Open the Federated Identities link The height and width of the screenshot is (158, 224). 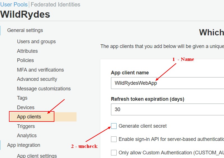pos(56,4)
